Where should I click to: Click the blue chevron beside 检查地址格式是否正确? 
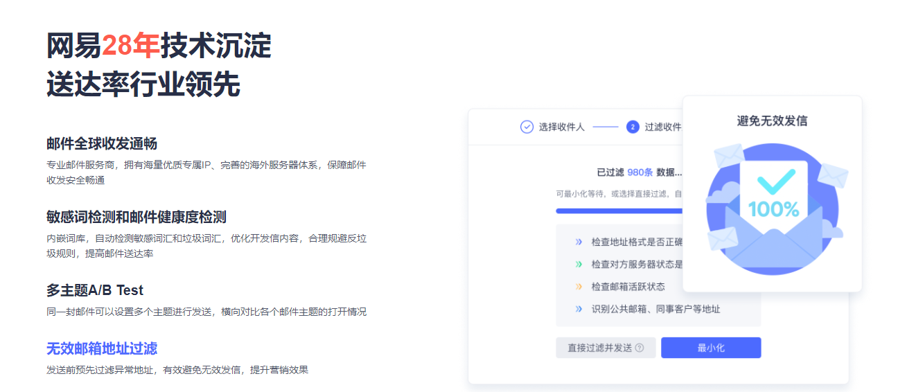(579, 242)
